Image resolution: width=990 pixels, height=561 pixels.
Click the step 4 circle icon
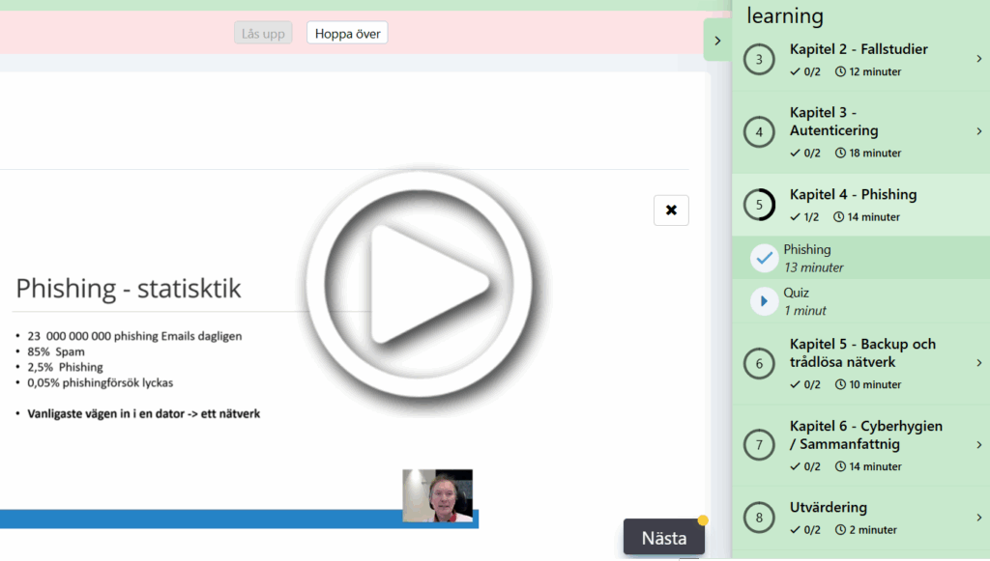click(x=759, y=131)
